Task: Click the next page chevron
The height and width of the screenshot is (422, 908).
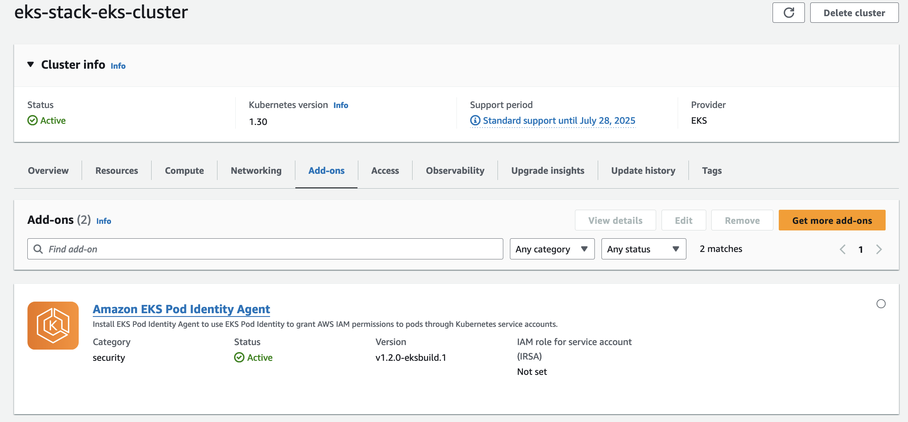Action: [x=879, y=249]
